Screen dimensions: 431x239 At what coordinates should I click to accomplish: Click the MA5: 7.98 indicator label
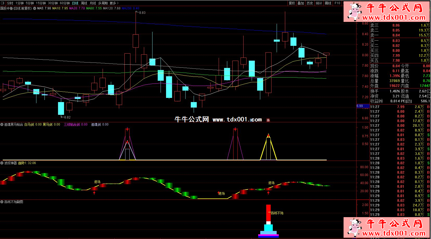(x=44, y=8)
